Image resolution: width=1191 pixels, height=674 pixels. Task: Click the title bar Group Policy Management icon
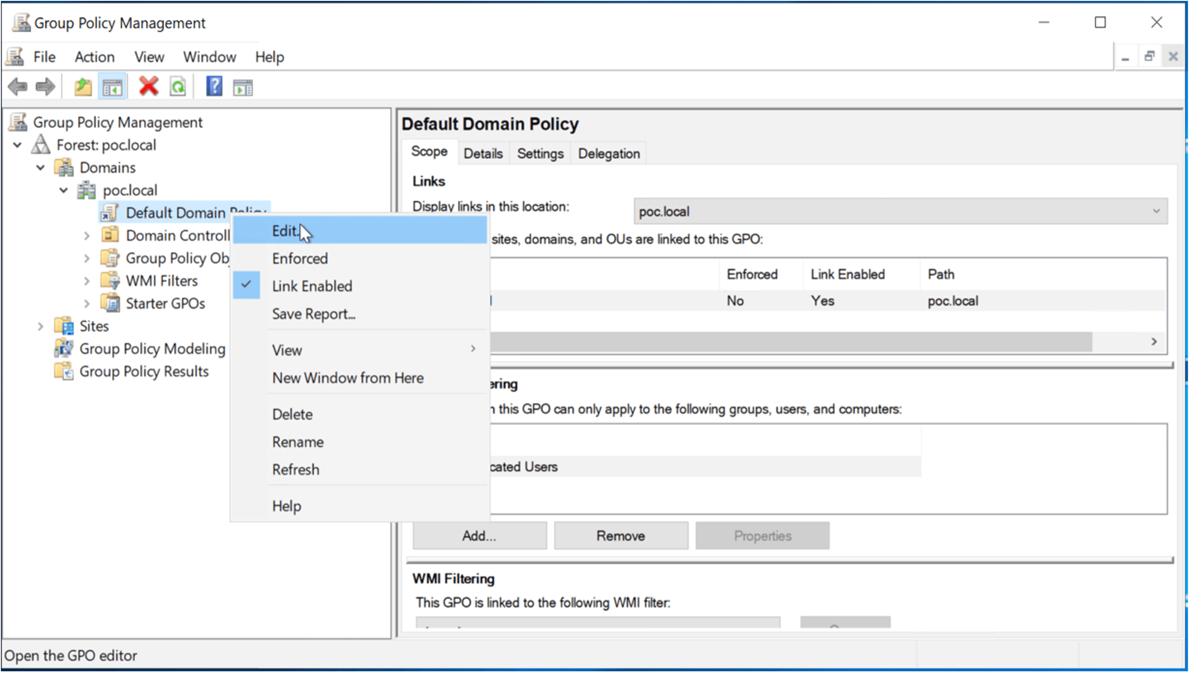point(21,23)
